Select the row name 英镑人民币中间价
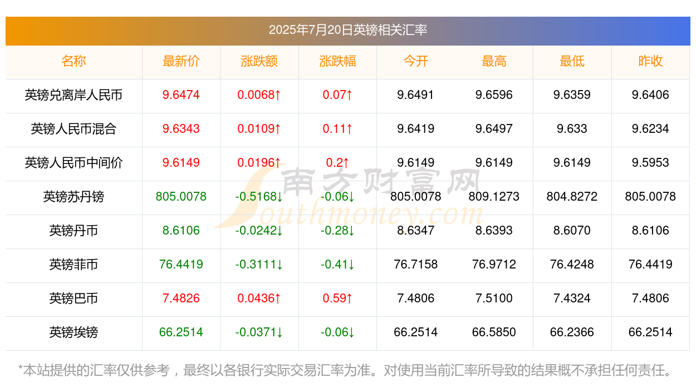Image resolution: width=696 pixels, height=388 pixels. click(73, 163)
